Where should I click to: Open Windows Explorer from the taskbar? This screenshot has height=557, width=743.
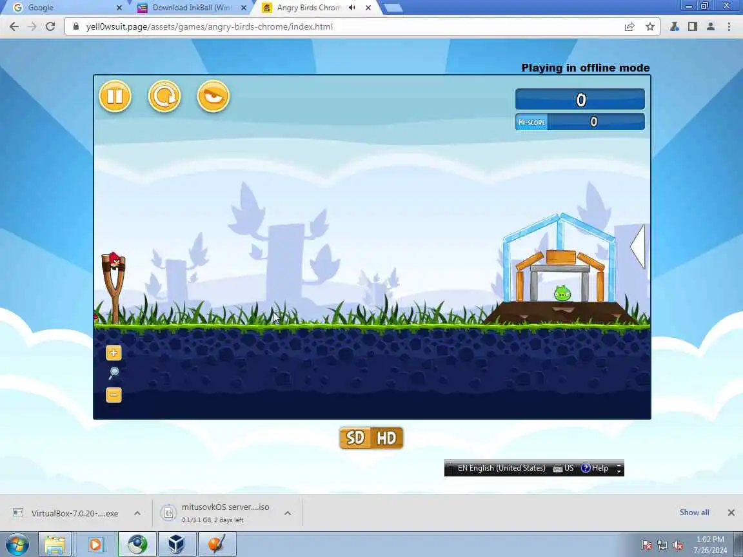click(x=55, y=545)
